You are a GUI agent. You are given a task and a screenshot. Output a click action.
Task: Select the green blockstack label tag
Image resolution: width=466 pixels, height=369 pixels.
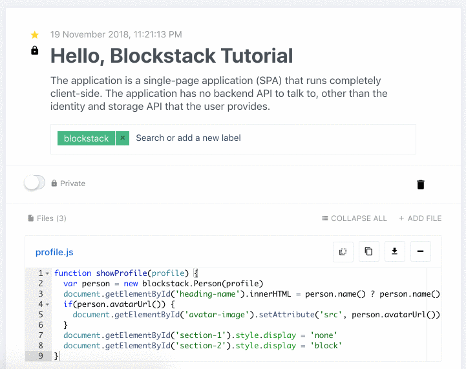(86, 138)
